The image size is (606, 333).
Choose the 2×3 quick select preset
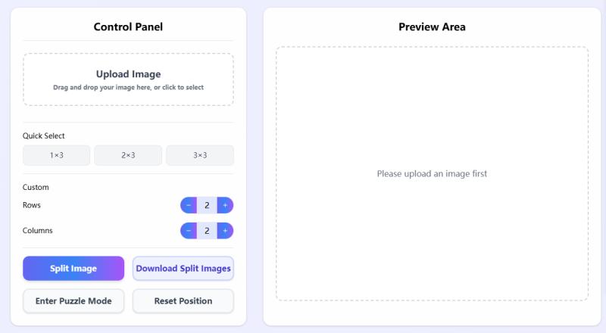(128, 155)
